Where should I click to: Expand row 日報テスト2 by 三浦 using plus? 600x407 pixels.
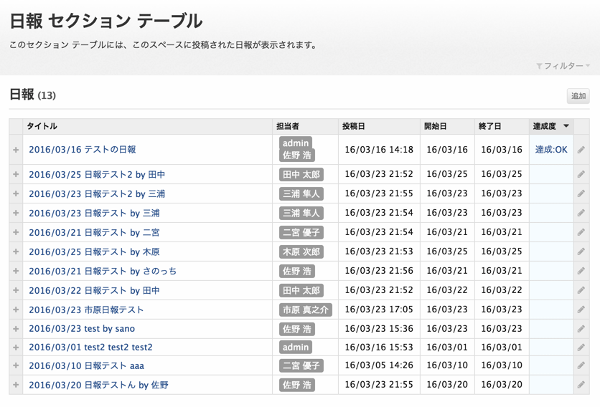coord(16,193)
